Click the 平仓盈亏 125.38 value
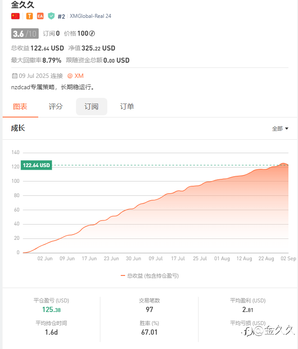Screen dimensions: 298x349 [51, 310]
